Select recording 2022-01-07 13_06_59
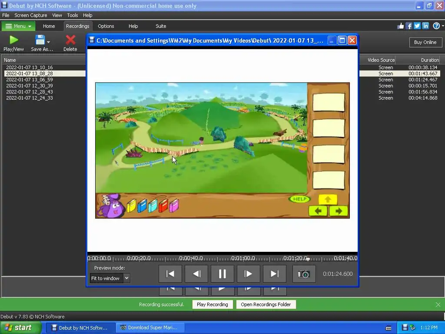 click(x=30, y=80)
